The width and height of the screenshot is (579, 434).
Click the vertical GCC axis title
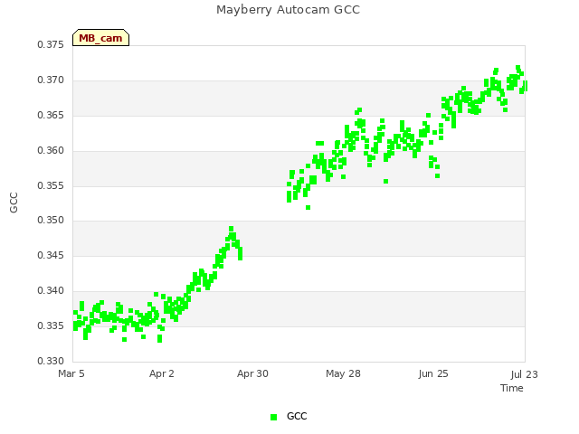(x=14, y=203)
